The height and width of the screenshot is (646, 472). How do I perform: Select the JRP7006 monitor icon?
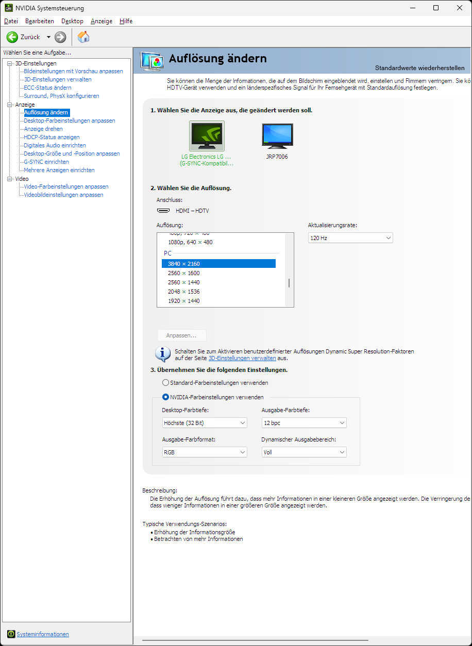[277, 136]
